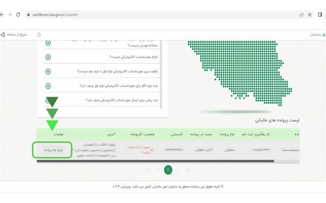Expand the 'انواع صورتحساب الکترونیکی چیست؟' question
This screenshot has height=203, width=326.
[48, 57]
